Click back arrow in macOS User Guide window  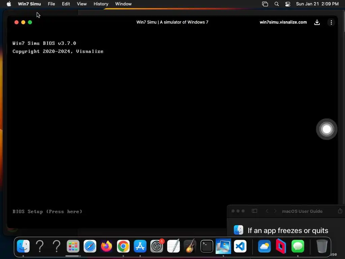(x=267, y=211)
